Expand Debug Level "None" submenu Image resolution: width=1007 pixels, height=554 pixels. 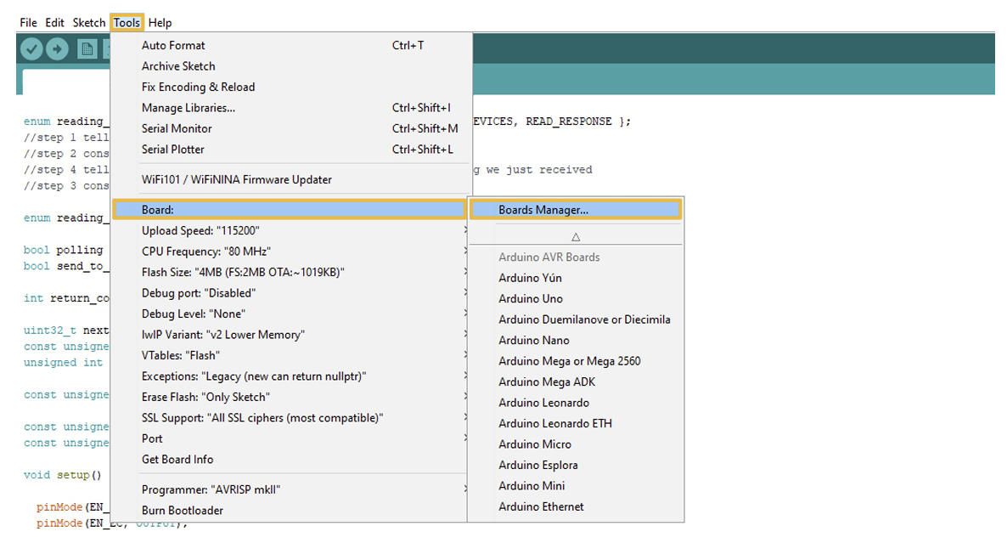291,314
